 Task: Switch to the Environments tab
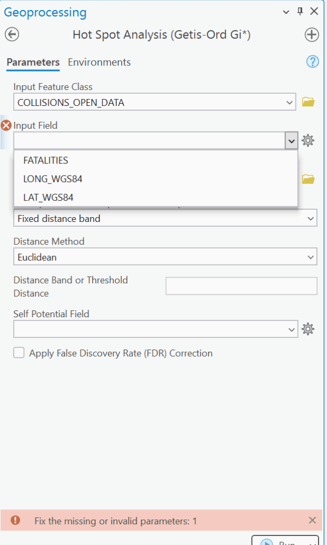99,62
